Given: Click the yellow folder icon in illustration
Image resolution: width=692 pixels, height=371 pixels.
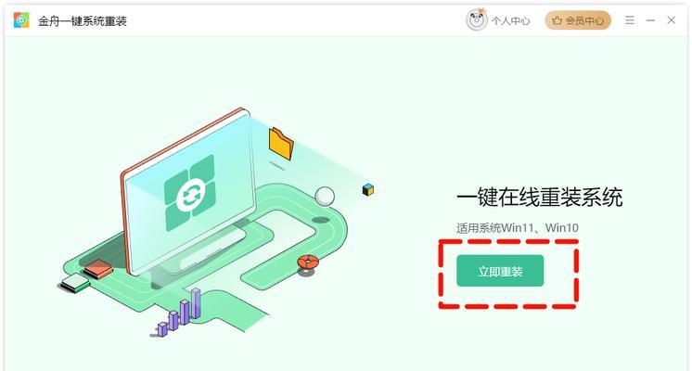Looking at the screenshot, I should pos(281,144).
